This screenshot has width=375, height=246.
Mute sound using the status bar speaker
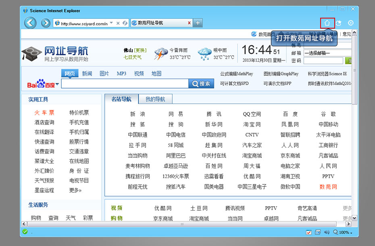[x=327, y=232]
